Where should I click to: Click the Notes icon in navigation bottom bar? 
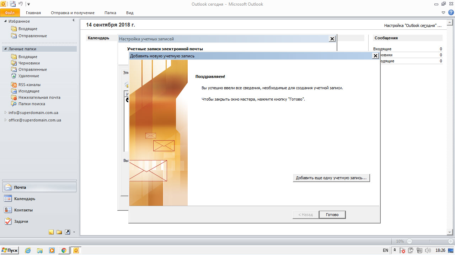tap(51, 232)
